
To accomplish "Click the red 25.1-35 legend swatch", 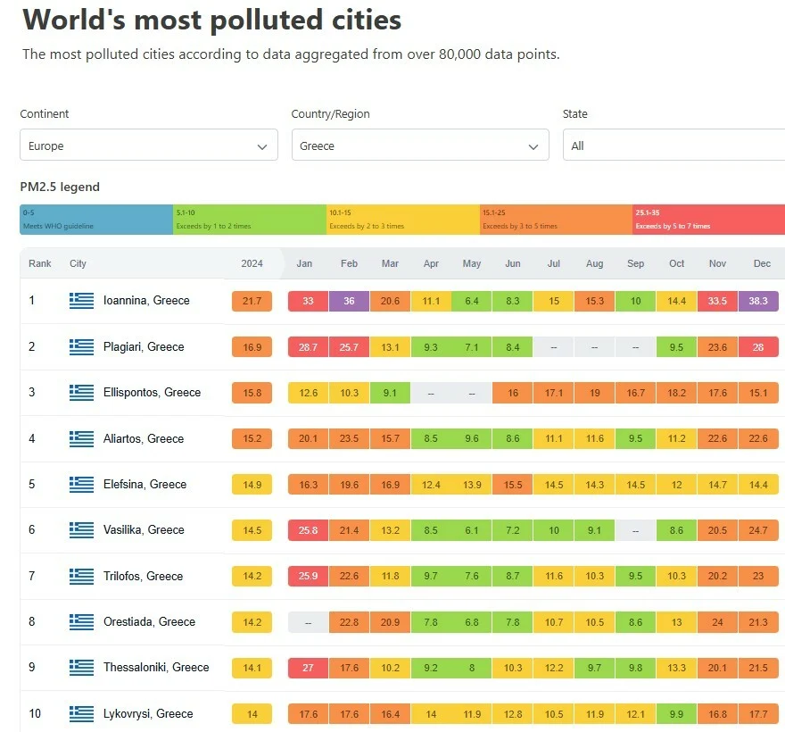I will click(x=708, y=220).
